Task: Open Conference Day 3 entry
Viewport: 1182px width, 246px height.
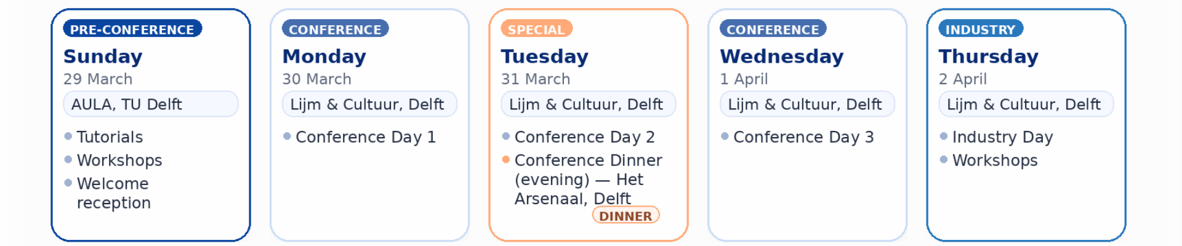Action: (803, 137)
